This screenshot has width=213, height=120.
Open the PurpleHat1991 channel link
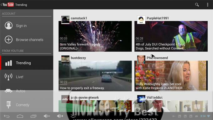(x=158, y=18)
